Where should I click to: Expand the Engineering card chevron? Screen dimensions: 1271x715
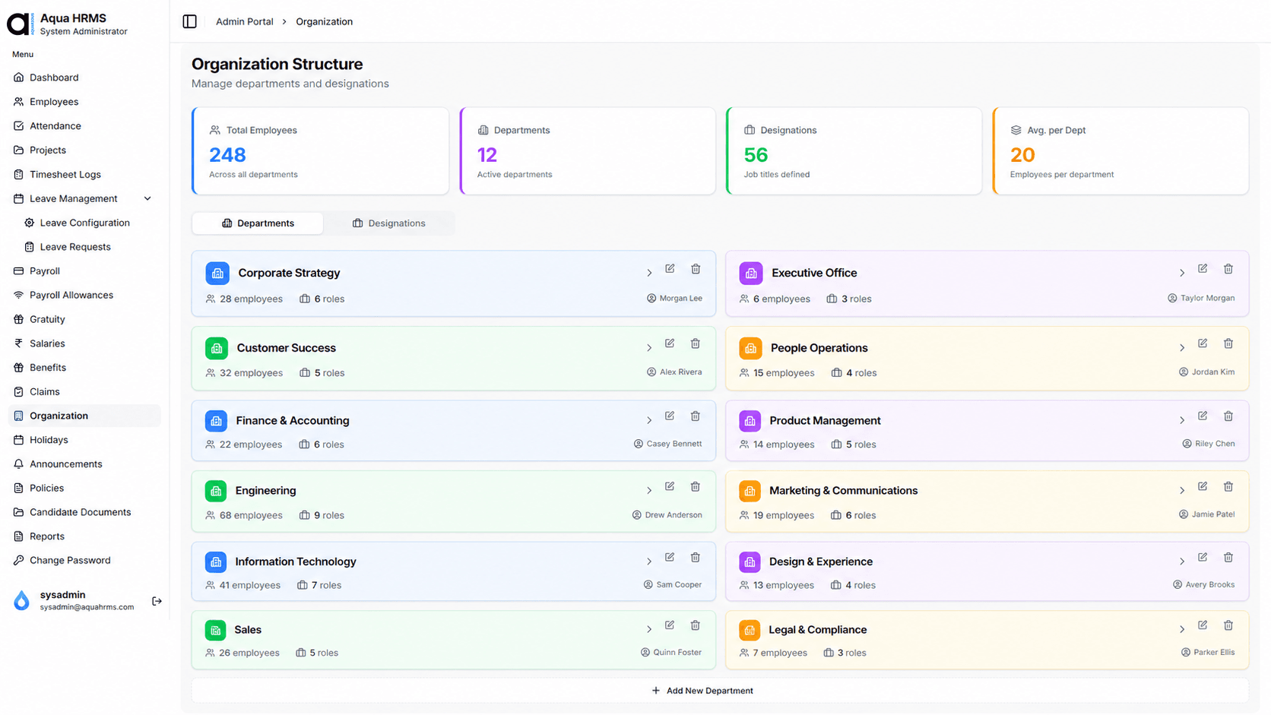pyautogui.click(x=649, y=491)
